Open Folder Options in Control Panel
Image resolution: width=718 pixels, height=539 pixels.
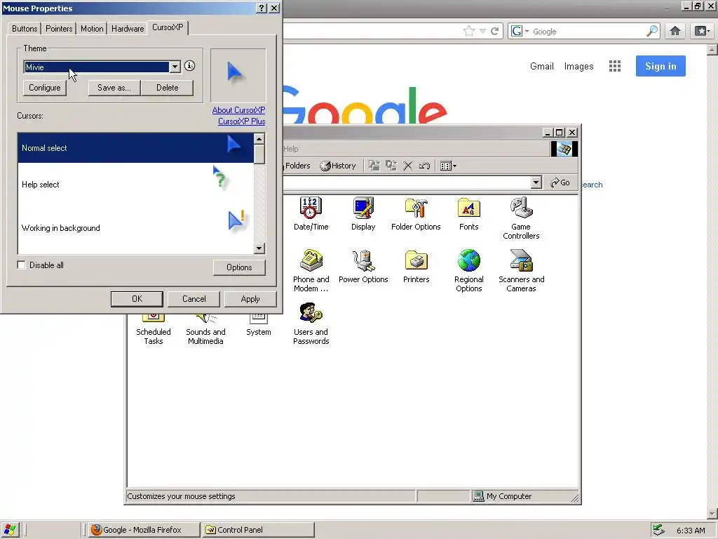(416, 213)
